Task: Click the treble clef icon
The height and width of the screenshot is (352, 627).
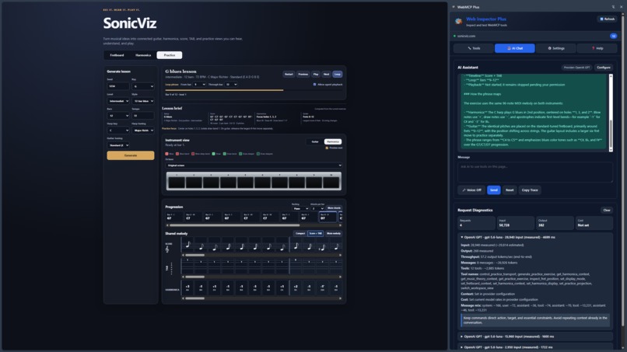Action: 167,249
